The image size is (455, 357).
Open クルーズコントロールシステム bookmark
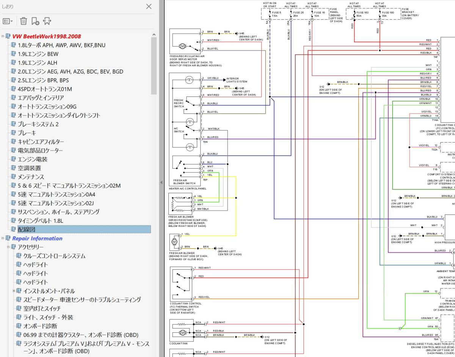tap(54, 256)
